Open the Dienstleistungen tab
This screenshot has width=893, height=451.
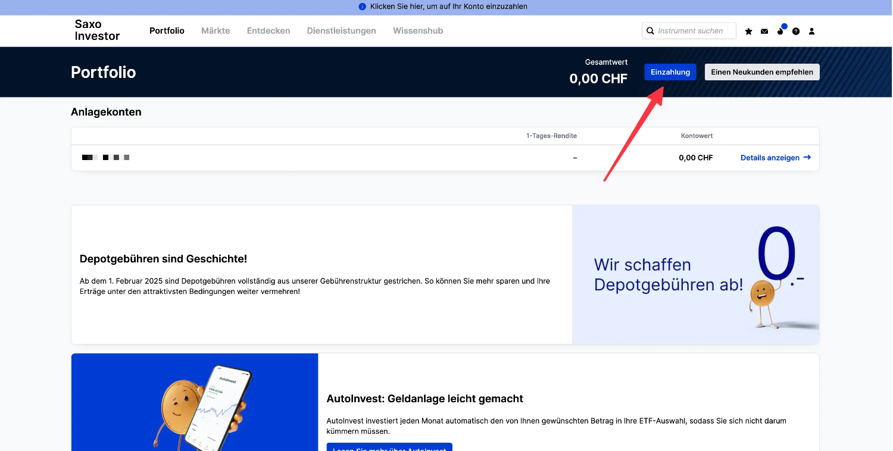(x=342, y=31)
